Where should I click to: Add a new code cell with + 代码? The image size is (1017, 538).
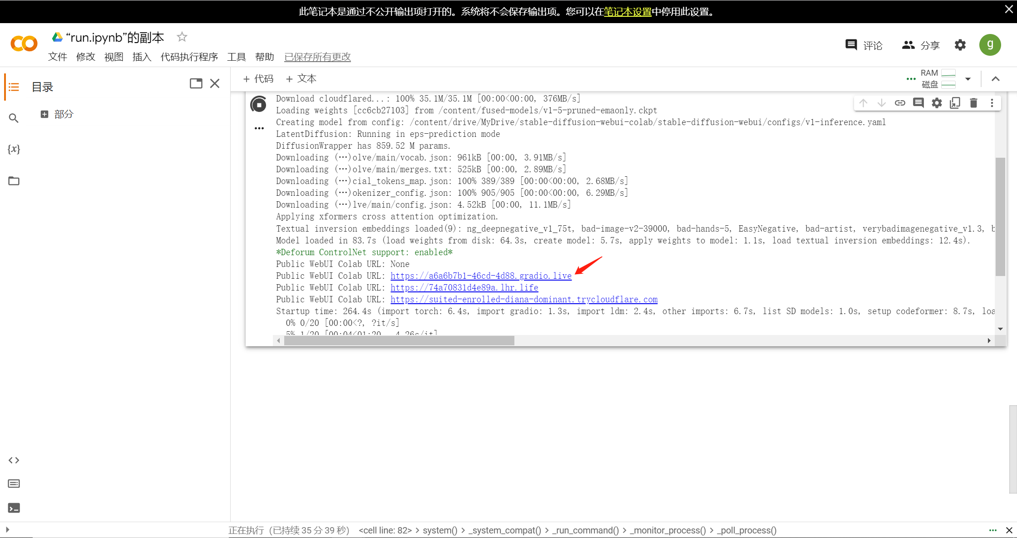[258, 79]
